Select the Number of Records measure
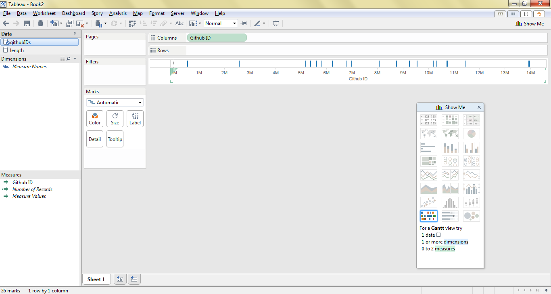The width and height of the screenshot is (551, 294). coord(32,189)
